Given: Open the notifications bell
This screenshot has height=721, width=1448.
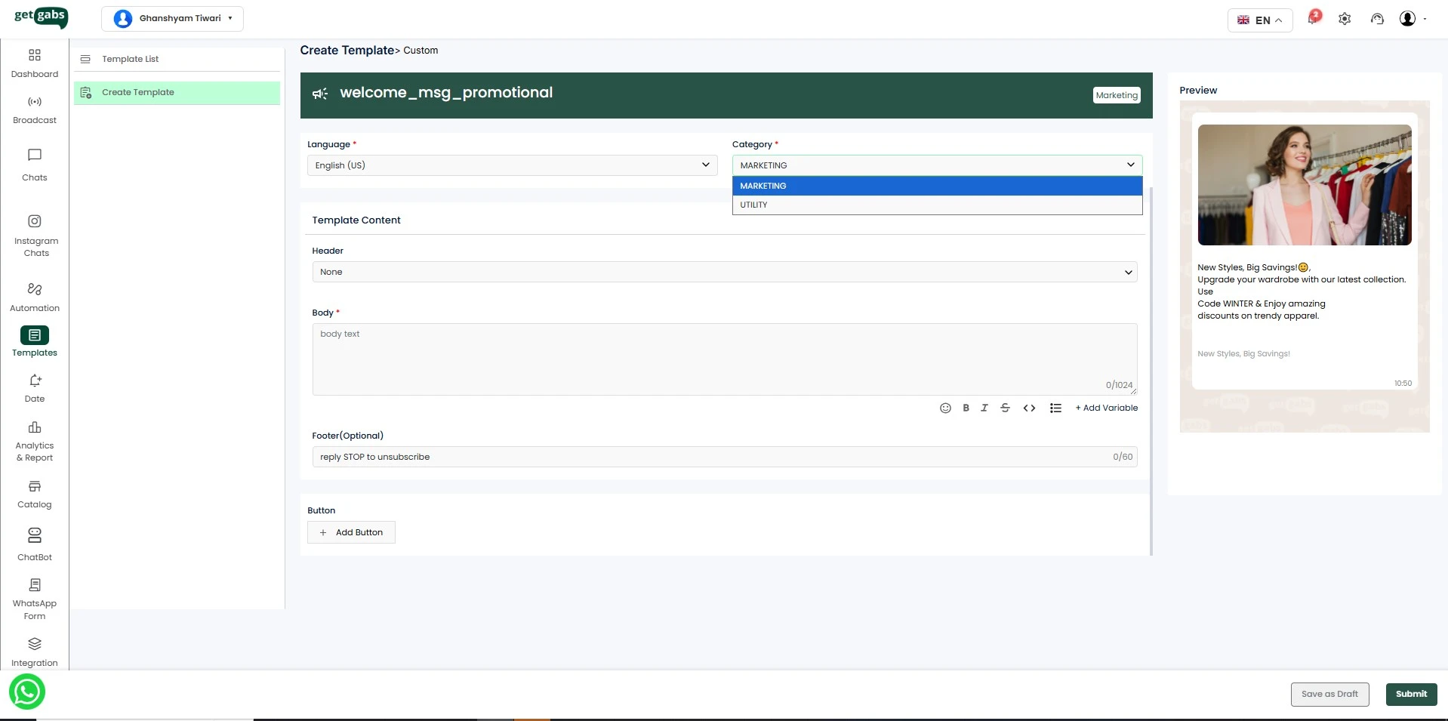Looking at the screenshot, I should point(1313,19).
